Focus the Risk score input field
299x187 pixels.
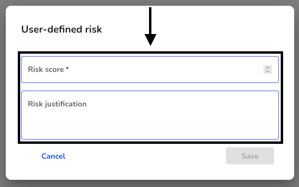[x=150, y=70]
